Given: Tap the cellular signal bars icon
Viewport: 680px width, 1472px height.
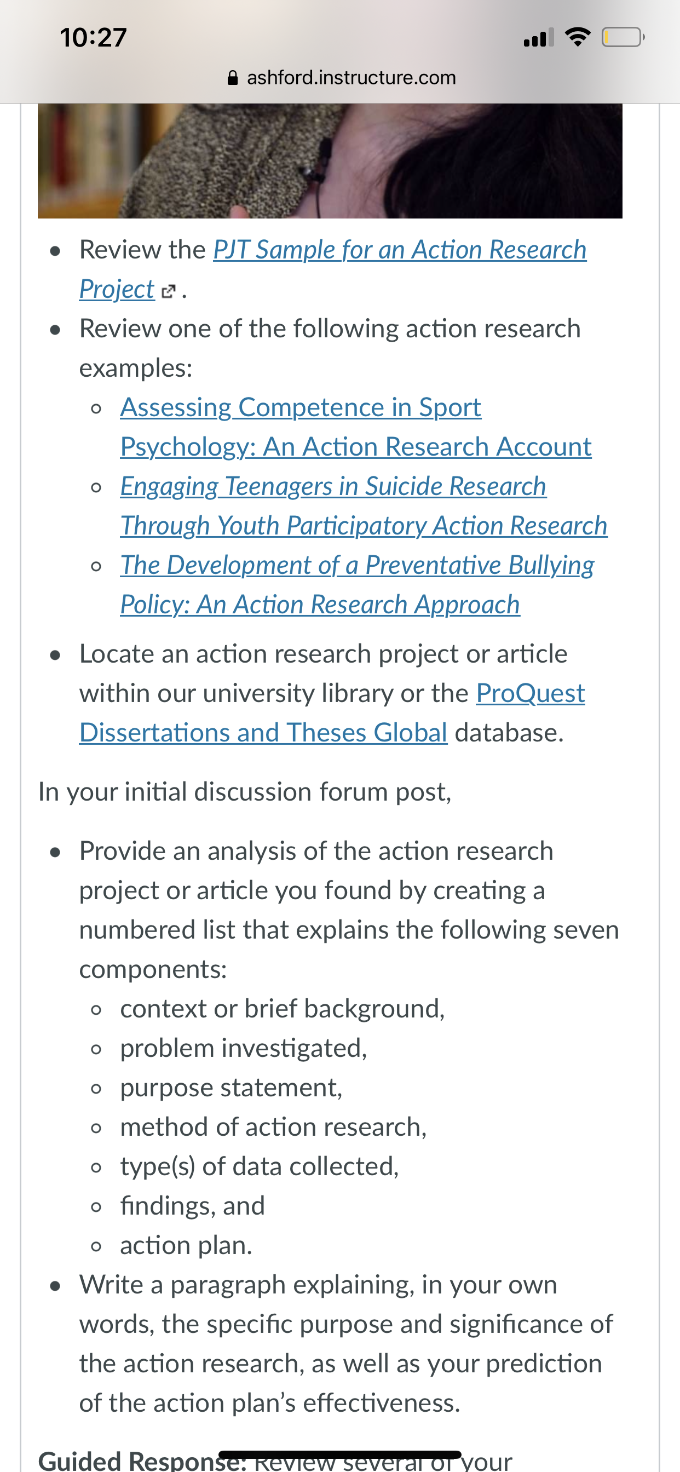Looking at the screenshot, I should [x=539, y=37].
